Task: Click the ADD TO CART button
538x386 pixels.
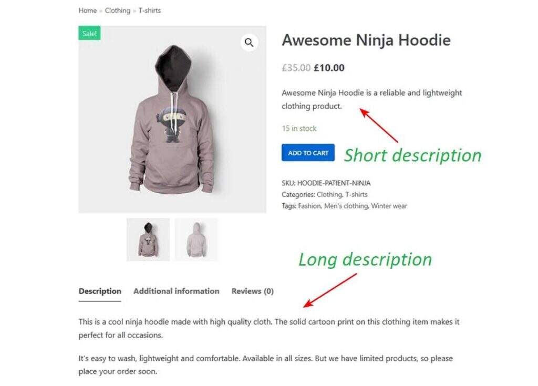Action: [308, 153]
